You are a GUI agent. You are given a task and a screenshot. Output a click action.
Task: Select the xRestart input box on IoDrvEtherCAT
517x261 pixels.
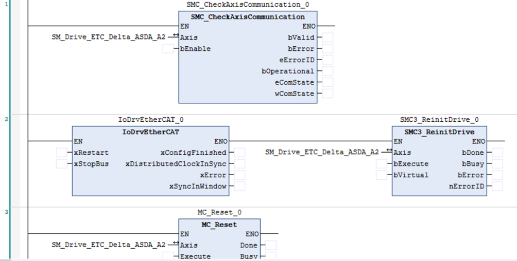[62, 153]
